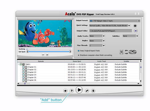This screenshot has width=150, height=111.
Task: Toggle Keep Original Aspect Ratio checkbox
Action: (78, 51)
